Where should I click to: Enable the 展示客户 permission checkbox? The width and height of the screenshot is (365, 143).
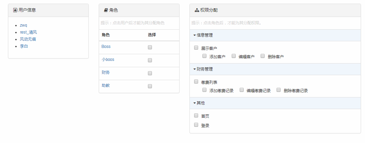196,48
